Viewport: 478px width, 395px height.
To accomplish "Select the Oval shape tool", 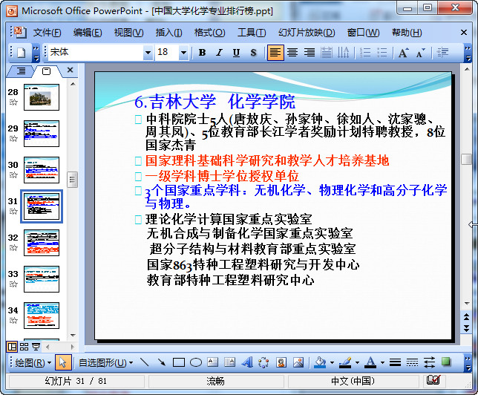I will tap(195, 362).
